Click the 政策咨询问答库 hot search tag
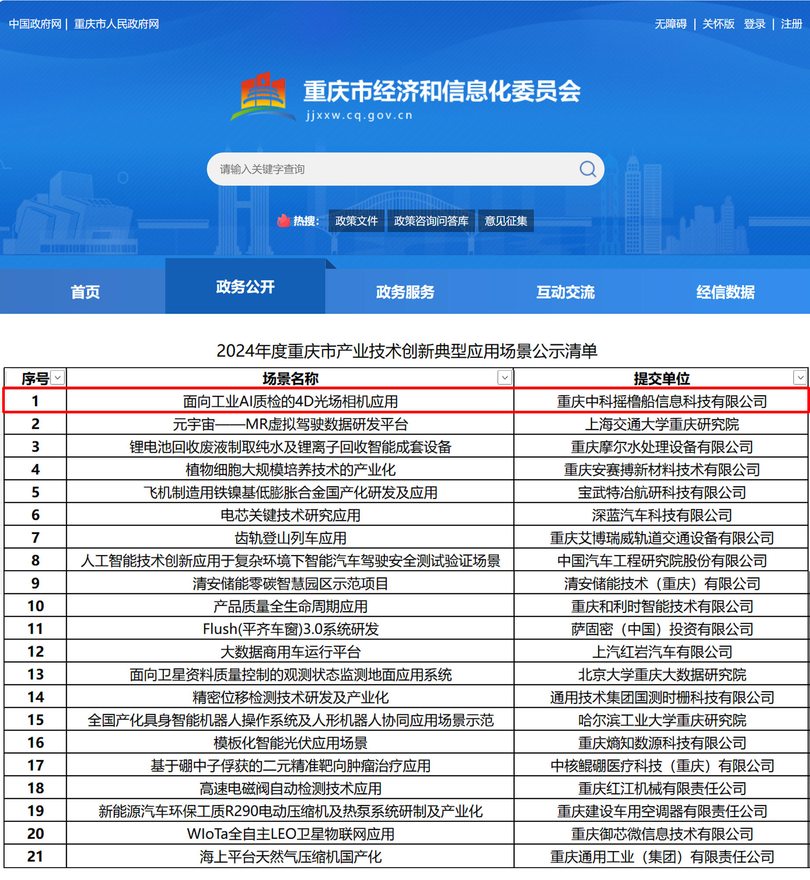810x880 pixels. tap(431, 221)
